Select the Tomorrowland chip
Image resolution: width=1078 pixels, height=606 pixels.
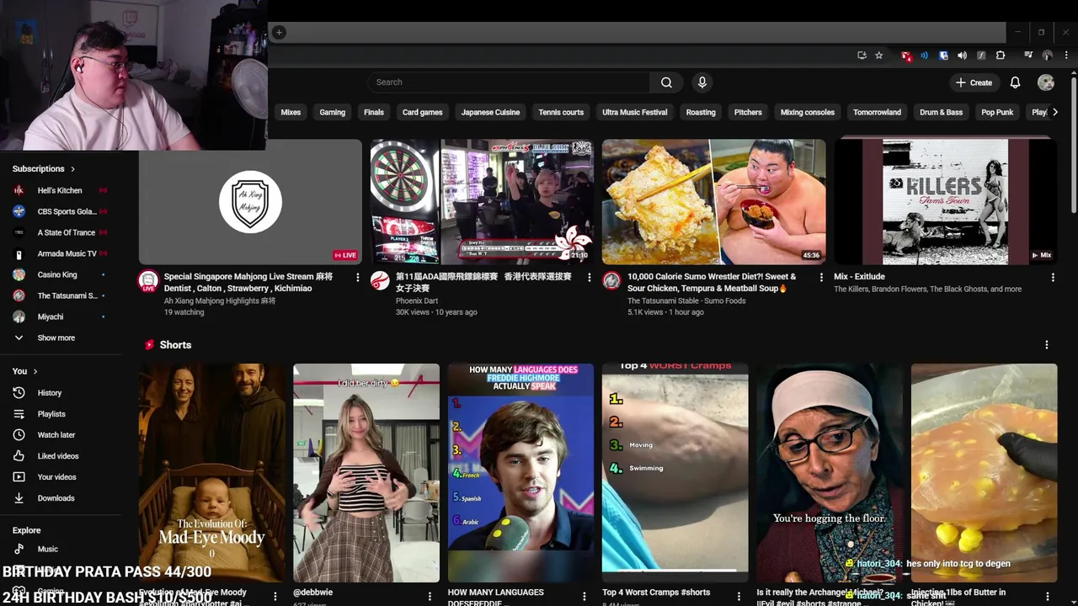tap(877, 112)
